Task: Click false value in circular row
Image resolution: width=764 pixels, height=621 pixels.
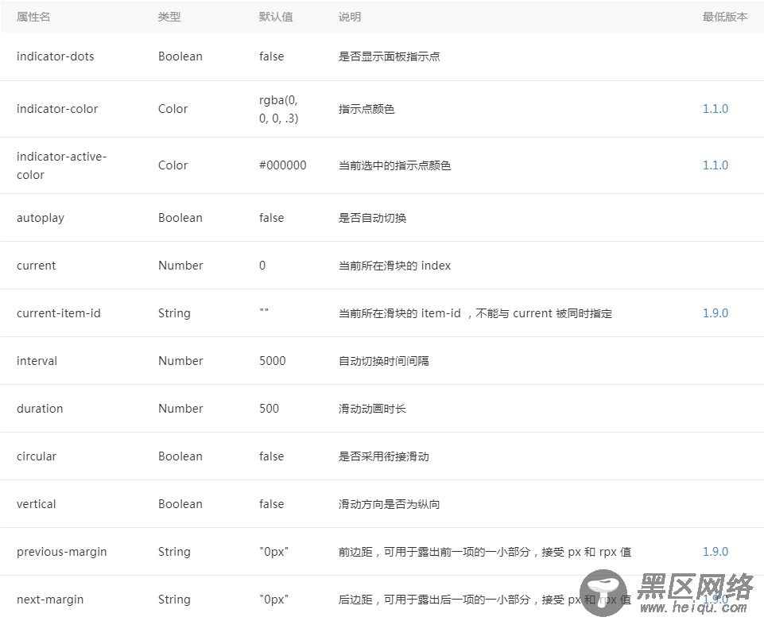Action: click(271, 456)
